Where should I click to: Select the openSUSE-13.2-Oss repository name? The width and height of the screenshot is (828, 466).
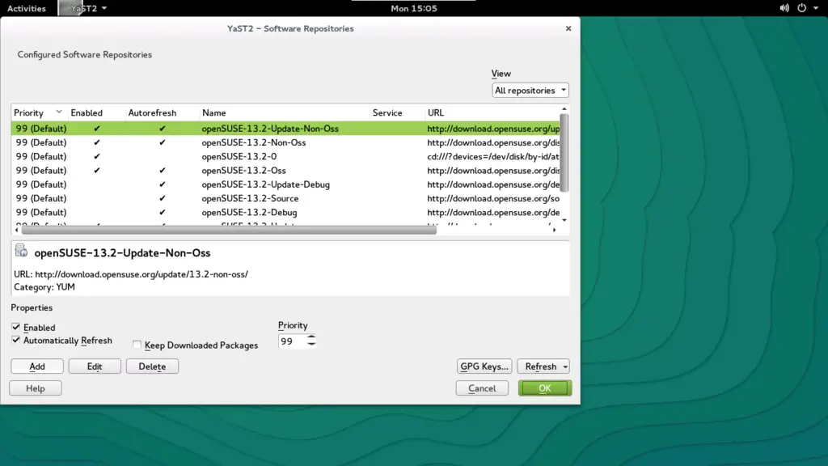[243, 171]
